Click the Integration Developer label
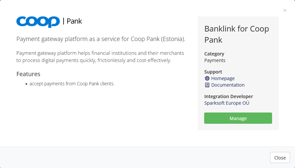 point(228,96)
